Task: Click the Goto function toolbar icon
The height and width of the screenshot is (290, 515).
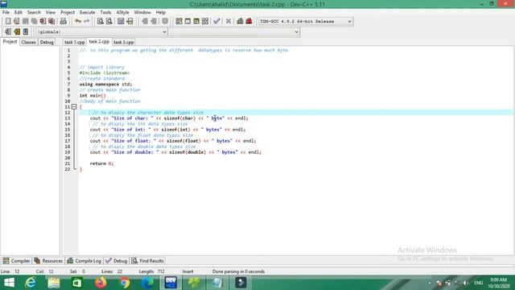Action: point(121,22)
